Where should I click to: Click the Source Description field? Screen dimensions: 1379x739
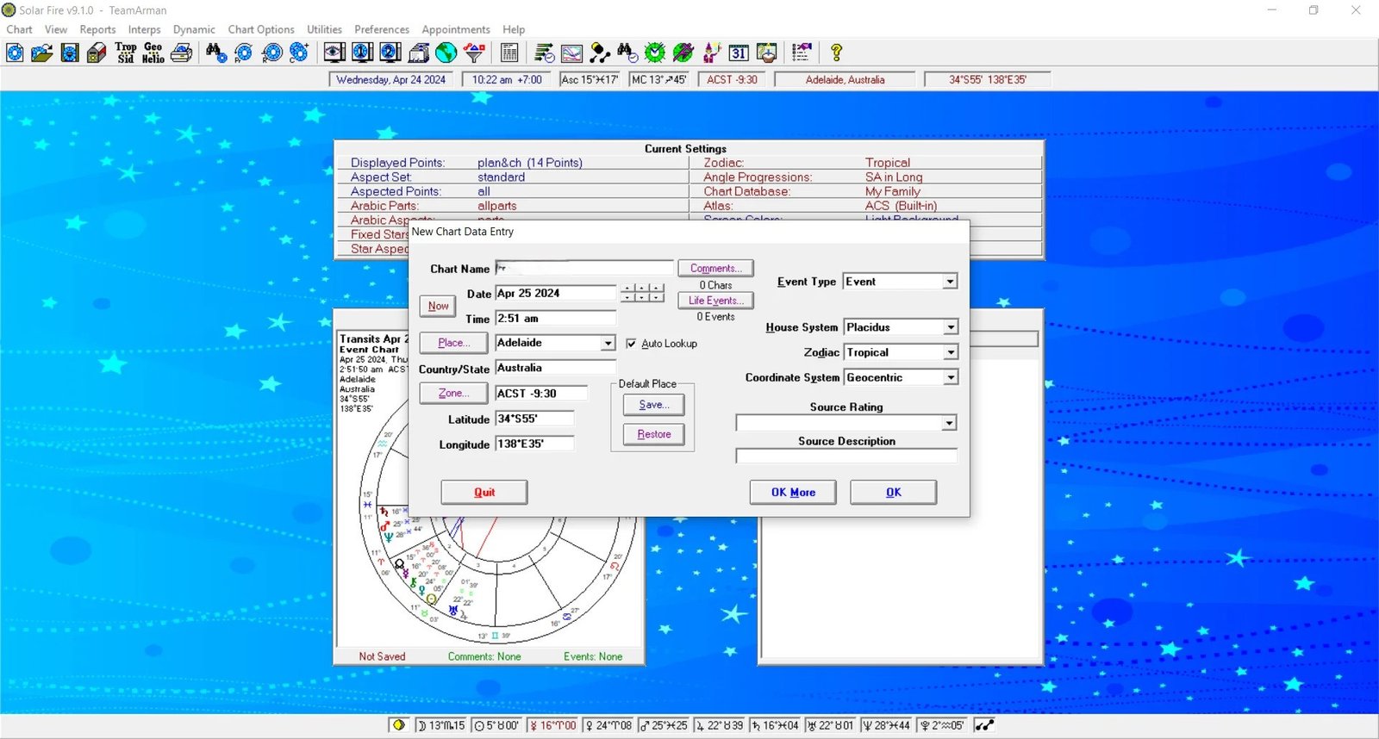(x=846, y=456)
